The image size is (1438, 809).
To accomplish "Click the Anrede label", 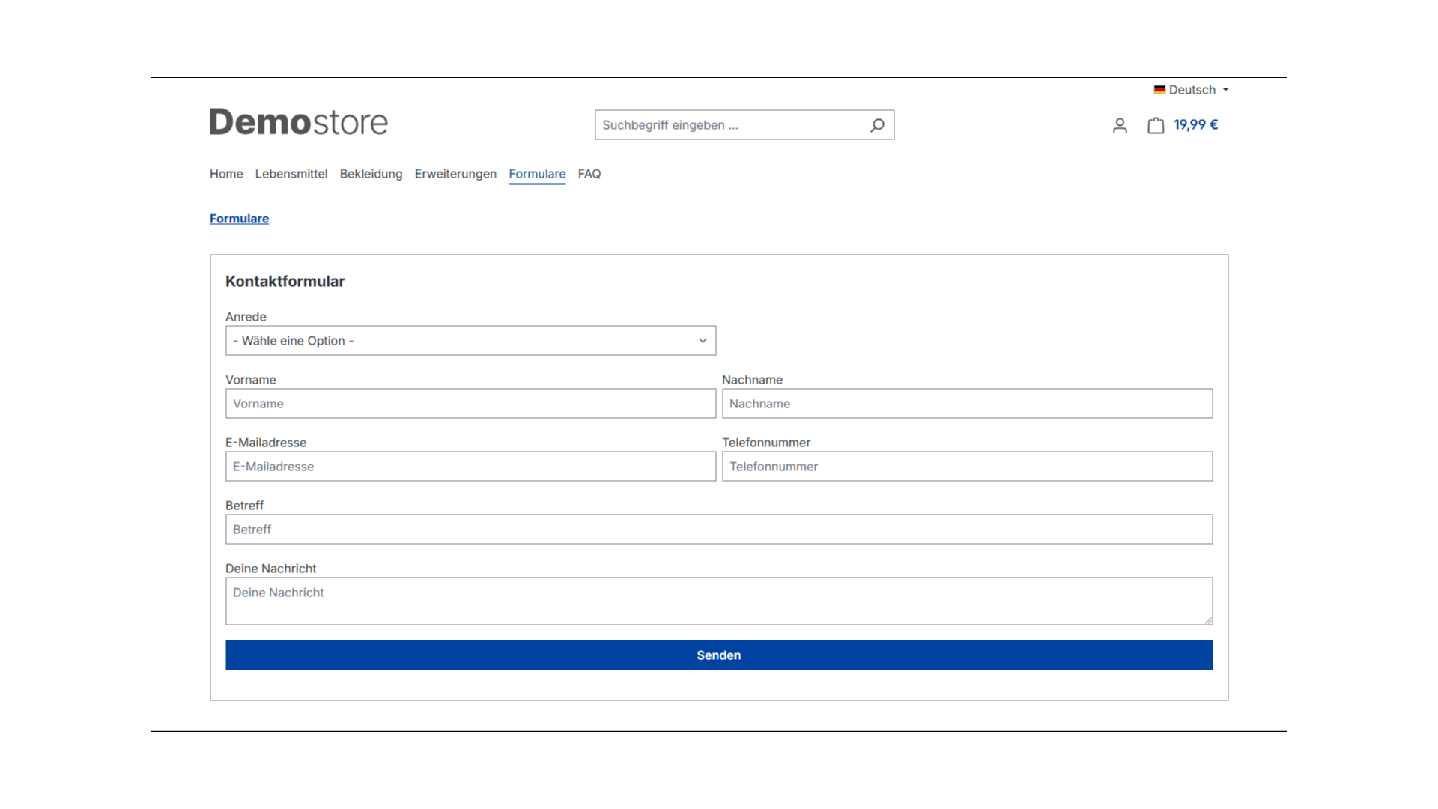I will click(x=246, y=317).
